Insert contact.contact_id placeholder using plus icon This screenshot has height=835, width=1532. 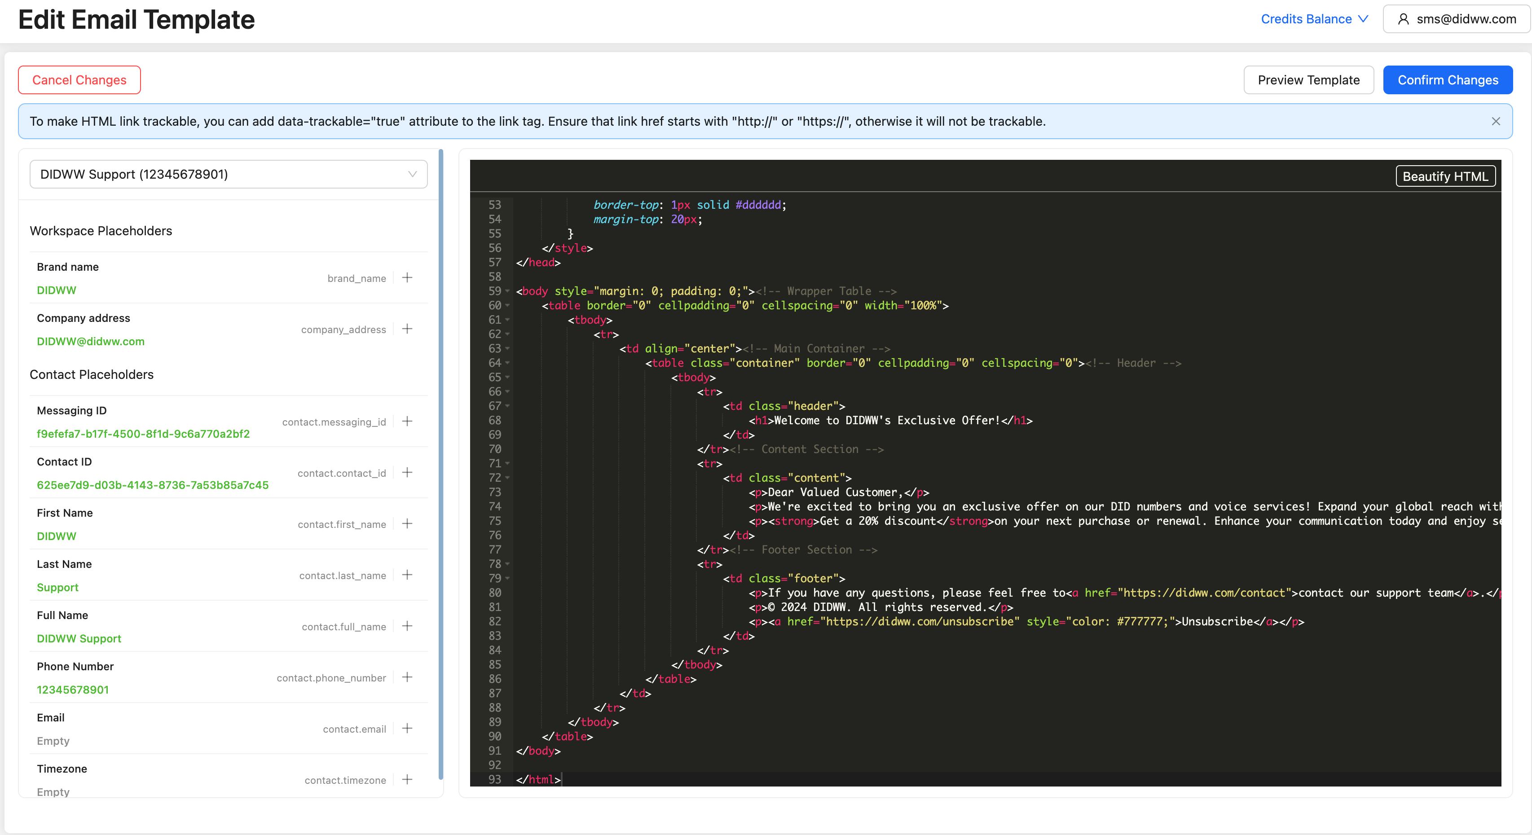pos(407,473)
